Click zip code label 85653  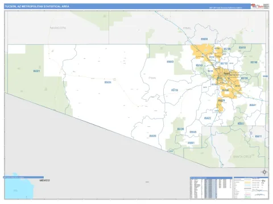click(x=170, y=62)
